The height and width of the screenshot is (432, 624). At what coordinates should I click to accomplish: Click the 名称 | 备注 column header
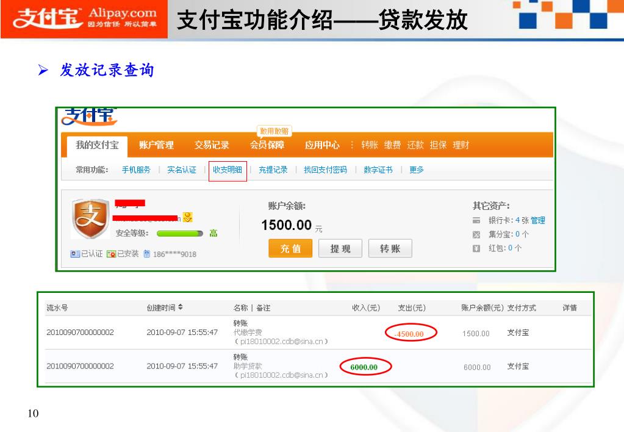252,308
